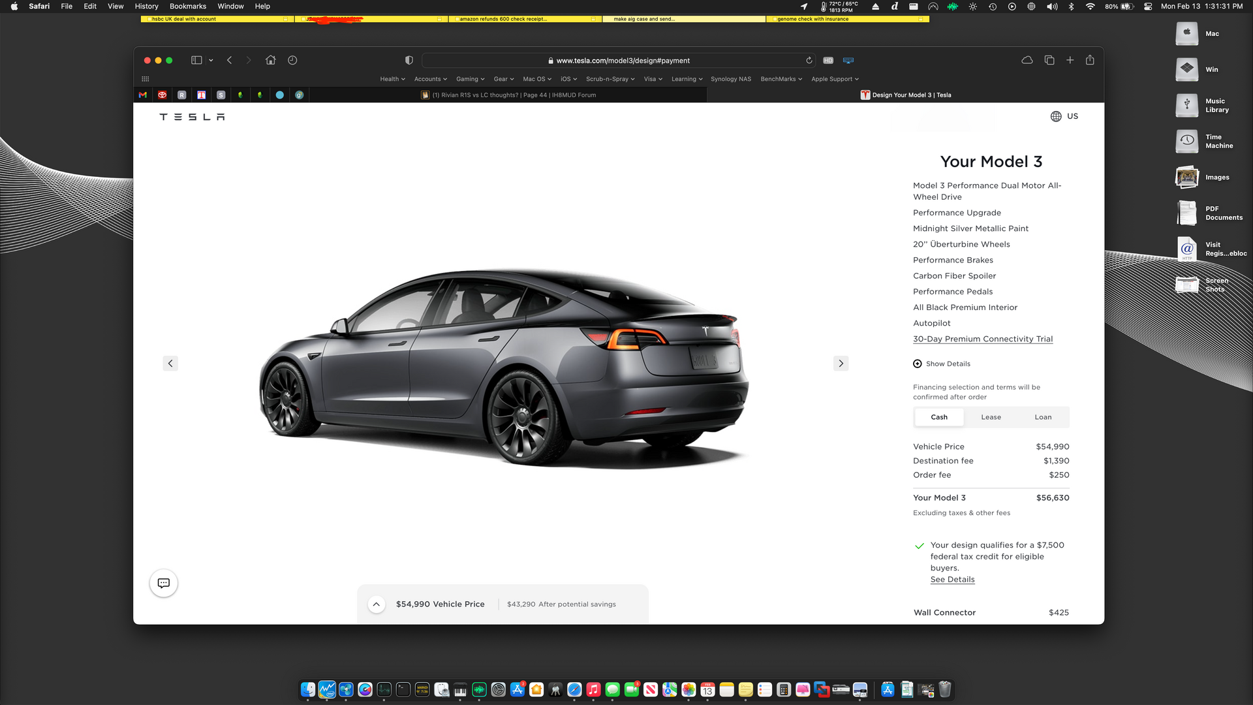Open the BenchMarks bookmarks folder
The height and width of the screenshot is (705, 1253).
tap(781, 79)
